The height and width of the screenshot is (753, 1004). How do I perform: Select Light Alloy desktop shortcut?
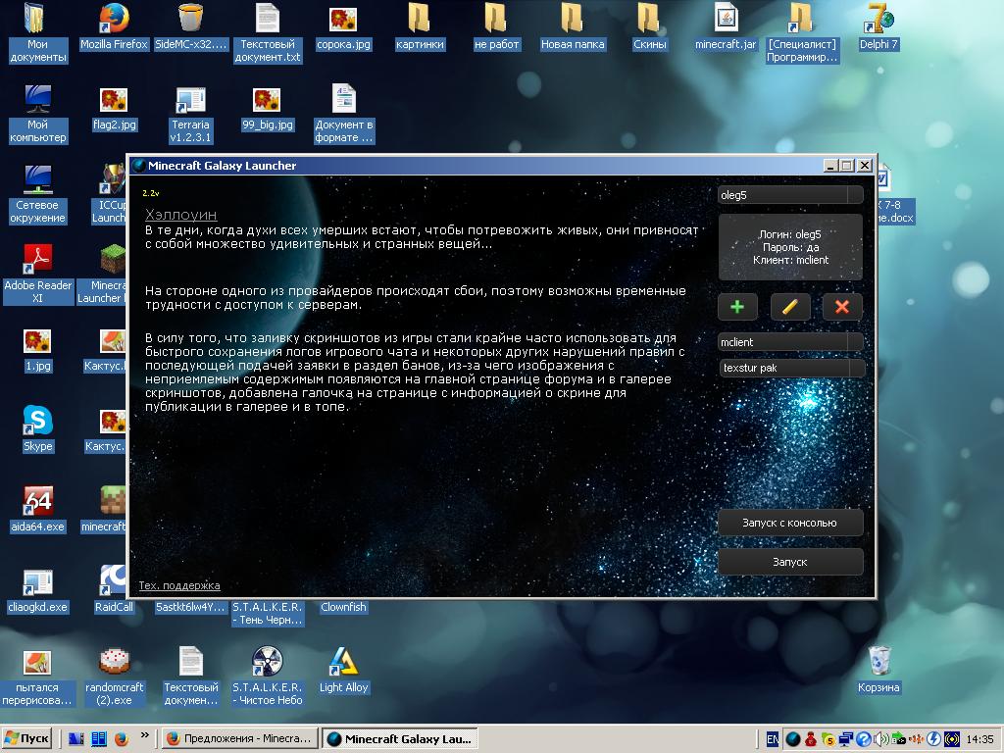tap(343, 671)
